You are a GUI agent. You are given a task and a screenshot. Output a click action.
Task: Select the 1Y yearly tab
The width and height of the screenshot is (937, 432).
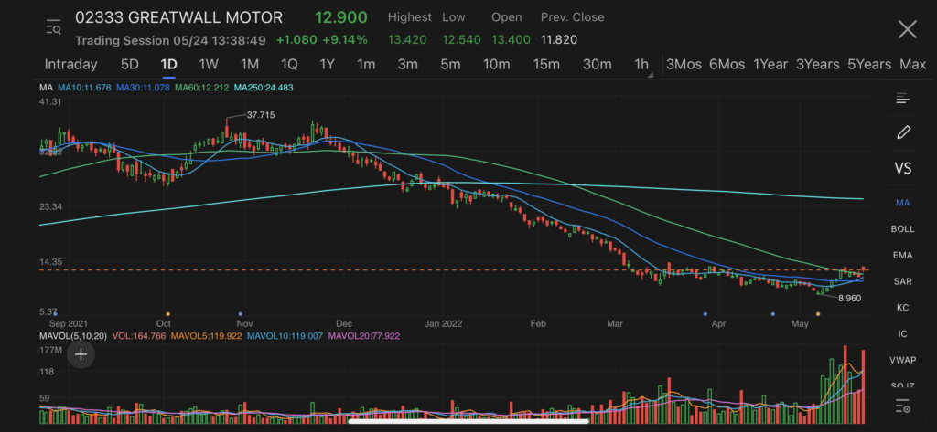click(327, 65)
